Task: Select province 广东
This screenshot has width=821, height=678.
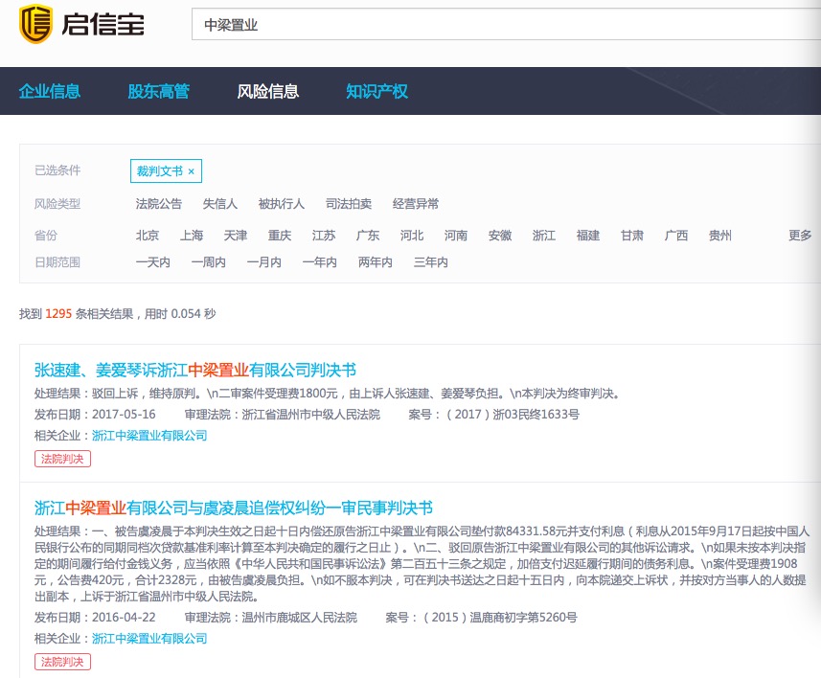Action: 368,235
